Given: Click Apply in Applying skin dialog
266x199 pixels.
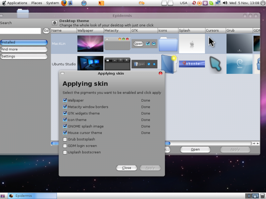Looking at the screenshot, I should pos(150,168).
